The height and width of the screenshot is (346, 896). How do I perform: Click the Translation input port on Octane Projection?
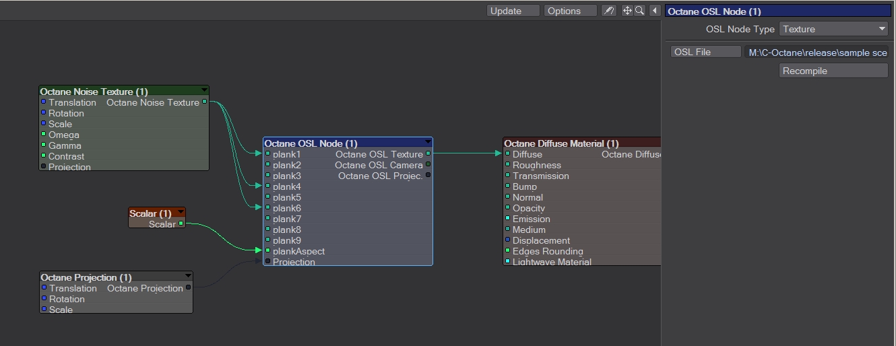(44, 288)
